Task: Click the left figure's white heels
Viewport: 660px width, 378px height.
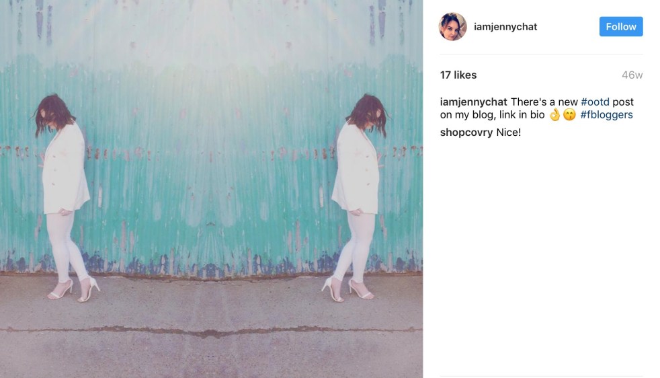Action: [x=75, y=290]
